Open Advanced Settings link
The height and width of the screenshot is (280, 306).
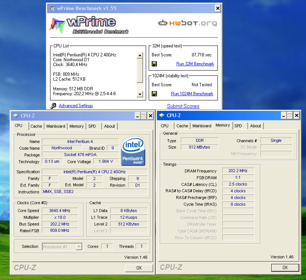click(x=76, y=106)
